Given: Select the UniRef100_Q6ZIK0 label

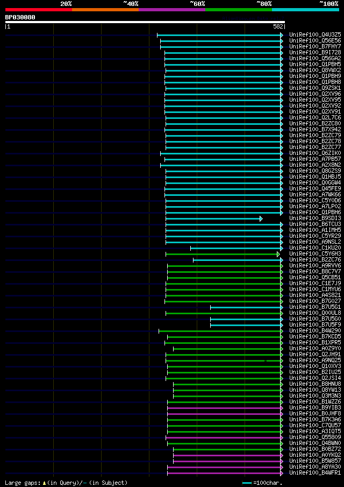Looking at the screenshot, I should 315,153.
